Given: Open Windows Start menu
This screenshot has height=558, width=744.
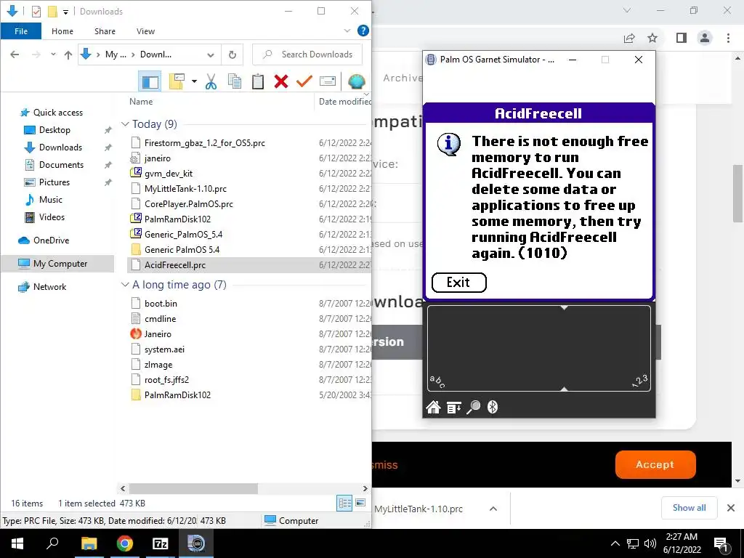Looking at the screenshot, I should [17, 543].
